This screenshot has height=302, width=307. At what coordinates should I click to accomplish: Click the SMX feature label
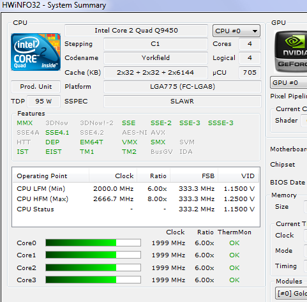pos(158,142)
